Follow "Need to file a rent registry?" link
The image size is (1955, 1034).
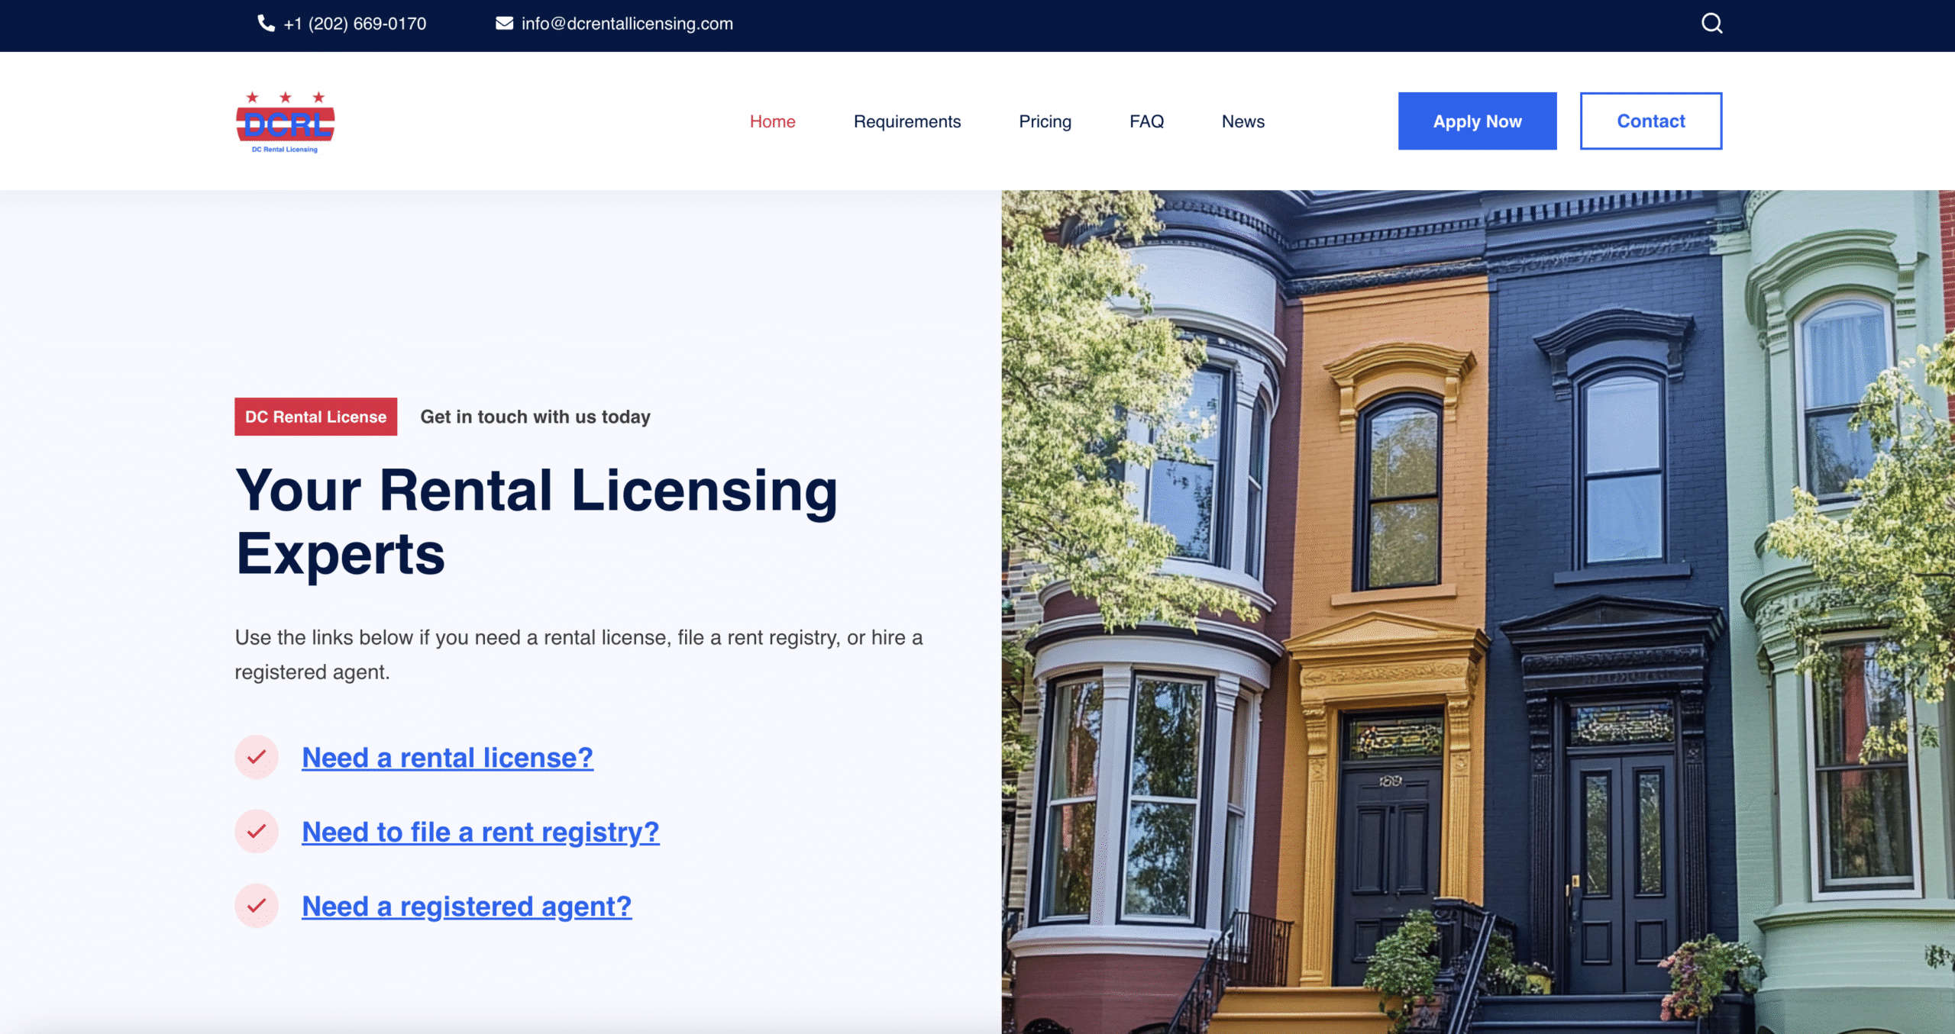point(480,832)
